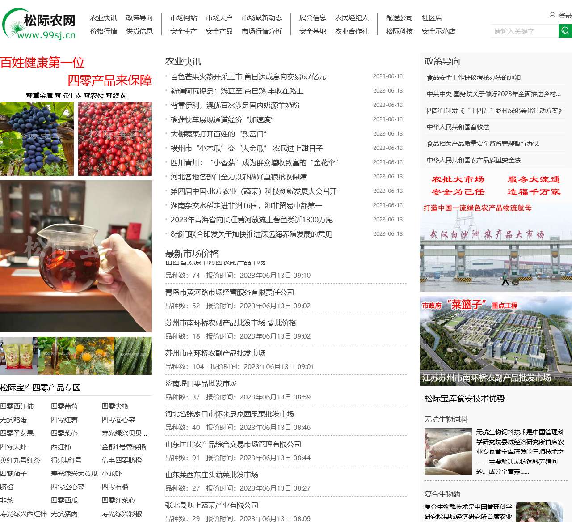Select 无抗猪肉 product link
The image size is (572, 522).
[64, 514]
